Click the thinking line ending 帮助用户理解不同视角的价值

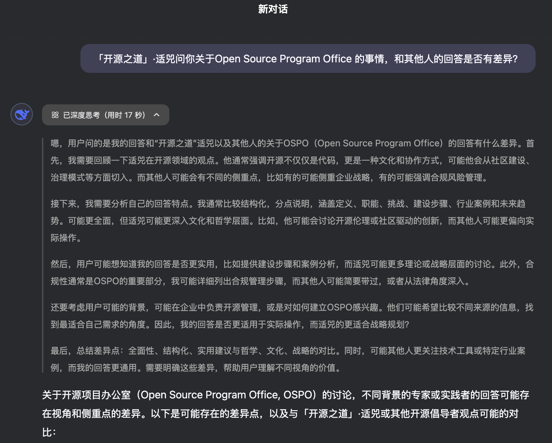click(x=196, y=368)
